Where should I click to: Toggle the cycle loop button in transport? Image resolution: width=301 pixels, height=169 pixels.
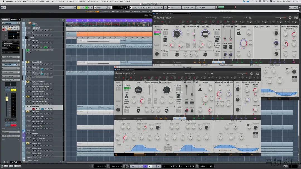point(145,166)
